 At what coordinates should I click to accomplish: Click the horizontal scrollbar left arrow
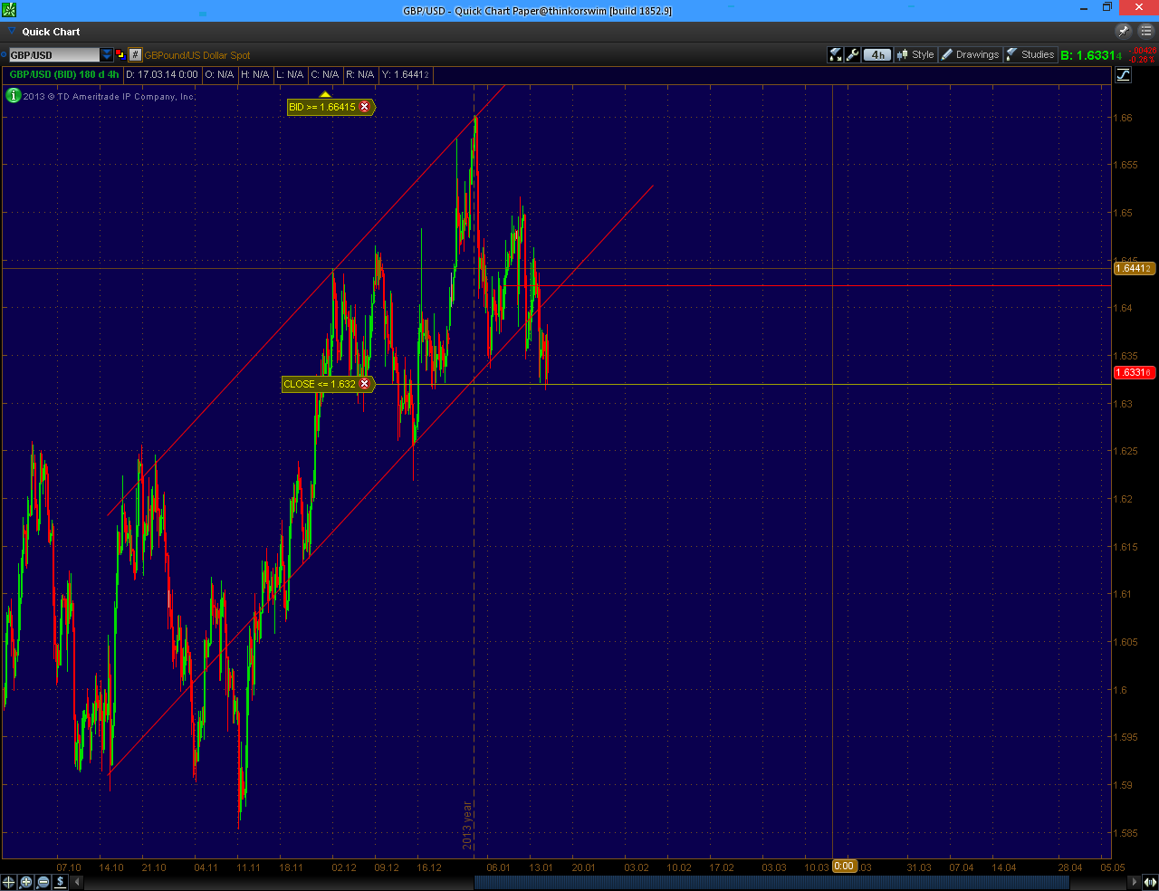click(x=77, y=881)
